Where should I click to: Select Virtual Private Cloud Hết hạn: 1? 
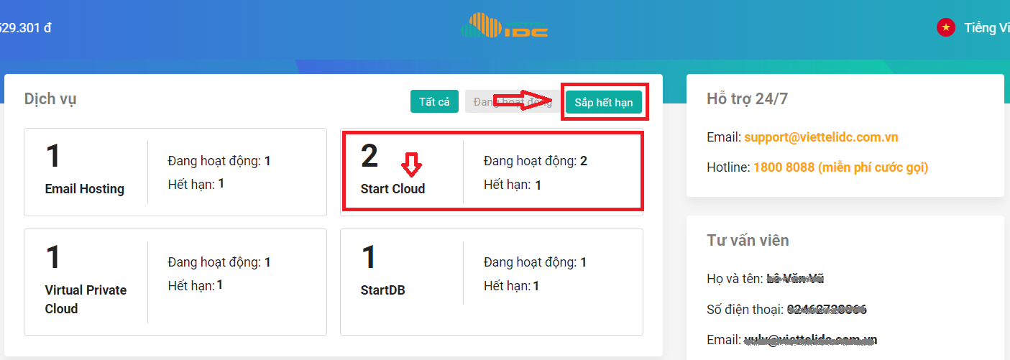click(x=196, y=285)
